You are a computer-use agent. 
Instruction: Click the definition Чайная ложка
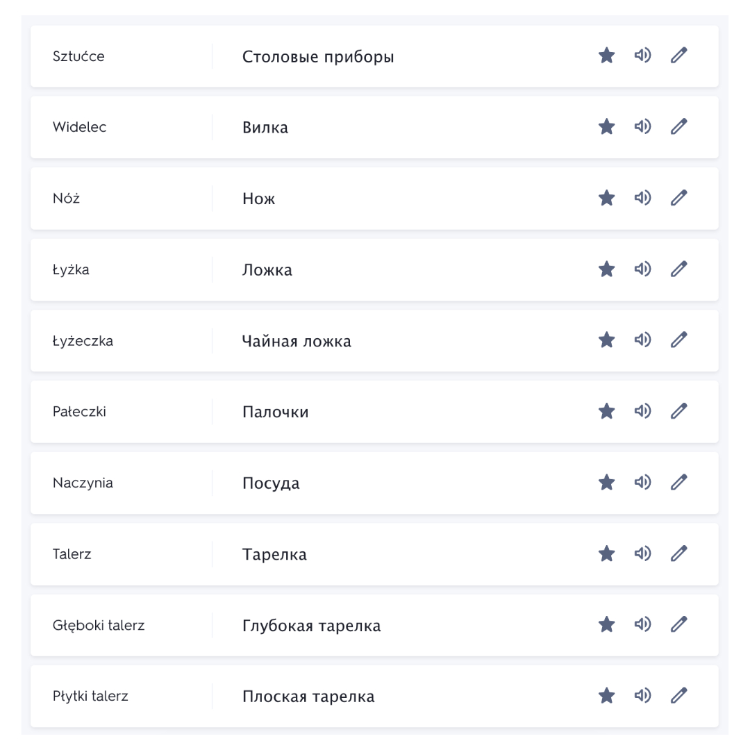297,341
